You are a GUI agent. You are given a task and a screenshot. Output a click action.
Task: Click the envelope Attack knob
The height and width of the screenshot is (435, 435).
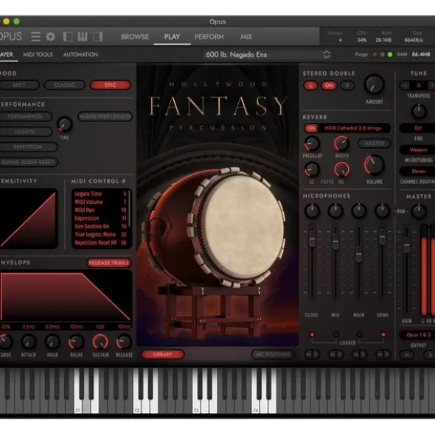(x=29, y=342)
